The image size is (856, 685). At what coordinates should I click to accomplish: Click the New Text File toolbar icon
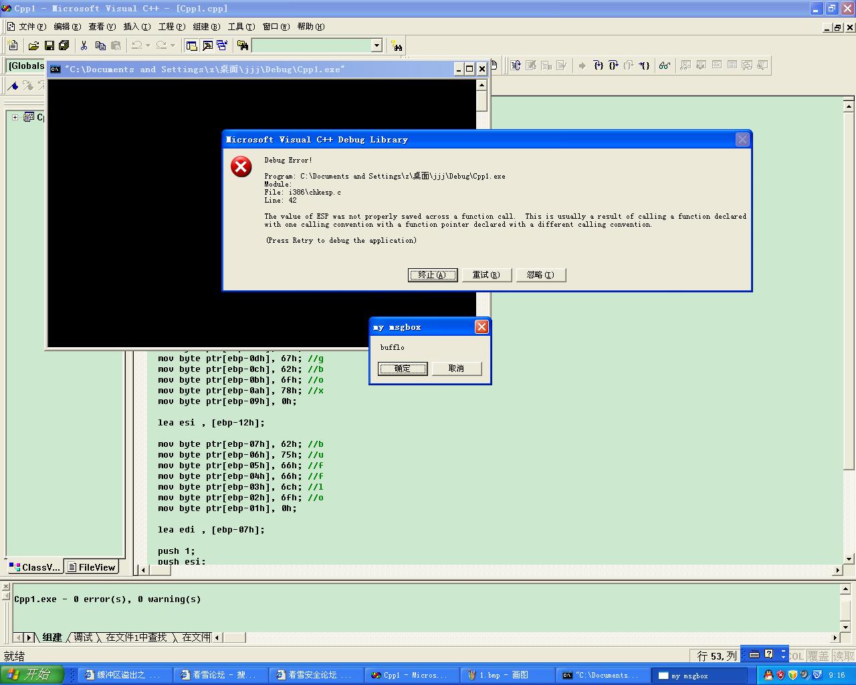coord(13,45)
